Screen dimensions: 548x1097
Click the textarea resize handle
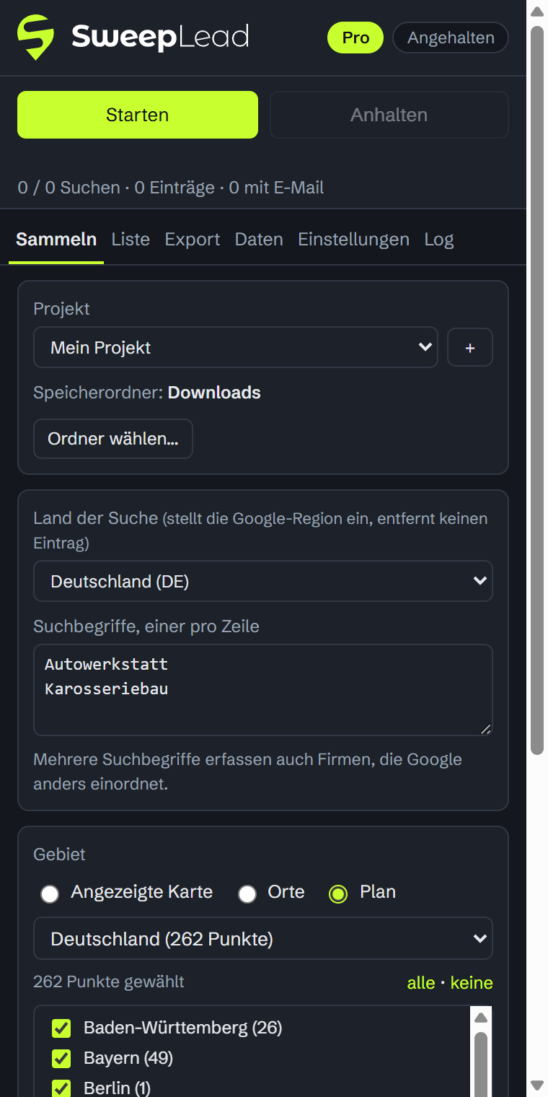click(485, 729)
